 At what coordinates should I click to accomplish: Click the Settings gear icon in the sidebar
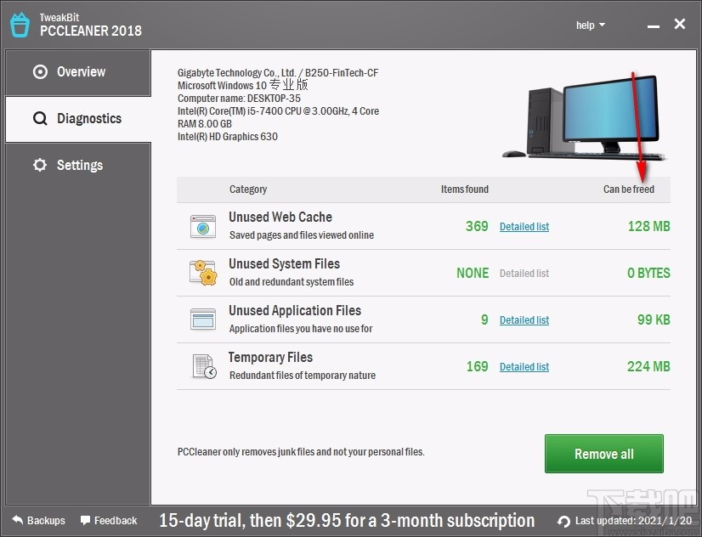click(x=39, y=165)
